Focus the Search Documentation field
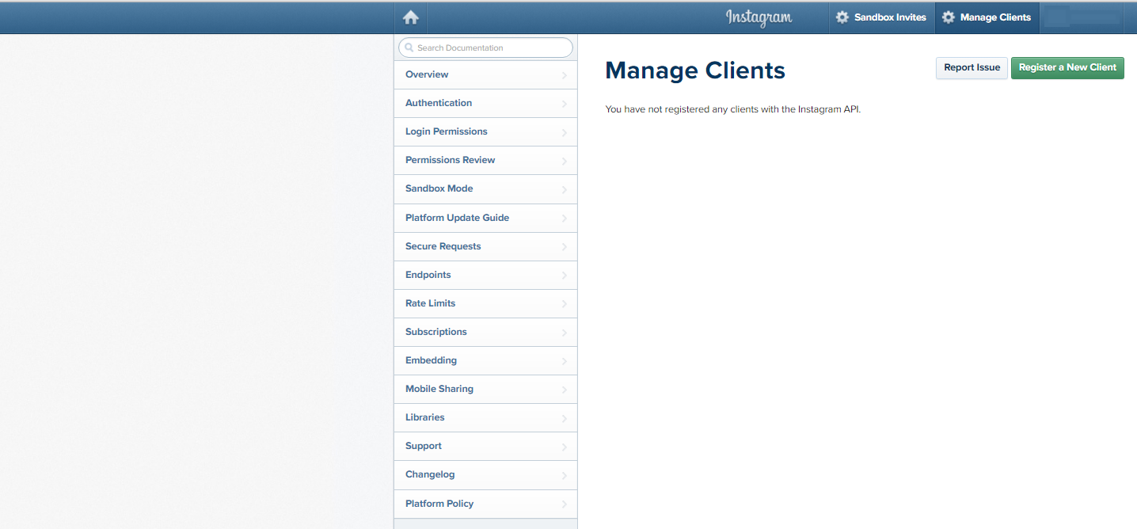The width and height of the screenshot is (1137, 529). pos(485,48)
